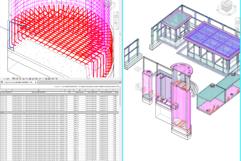
Task: Click the Reveal Constraints icon
Action: pyautogui.click(x=56, y=79)
